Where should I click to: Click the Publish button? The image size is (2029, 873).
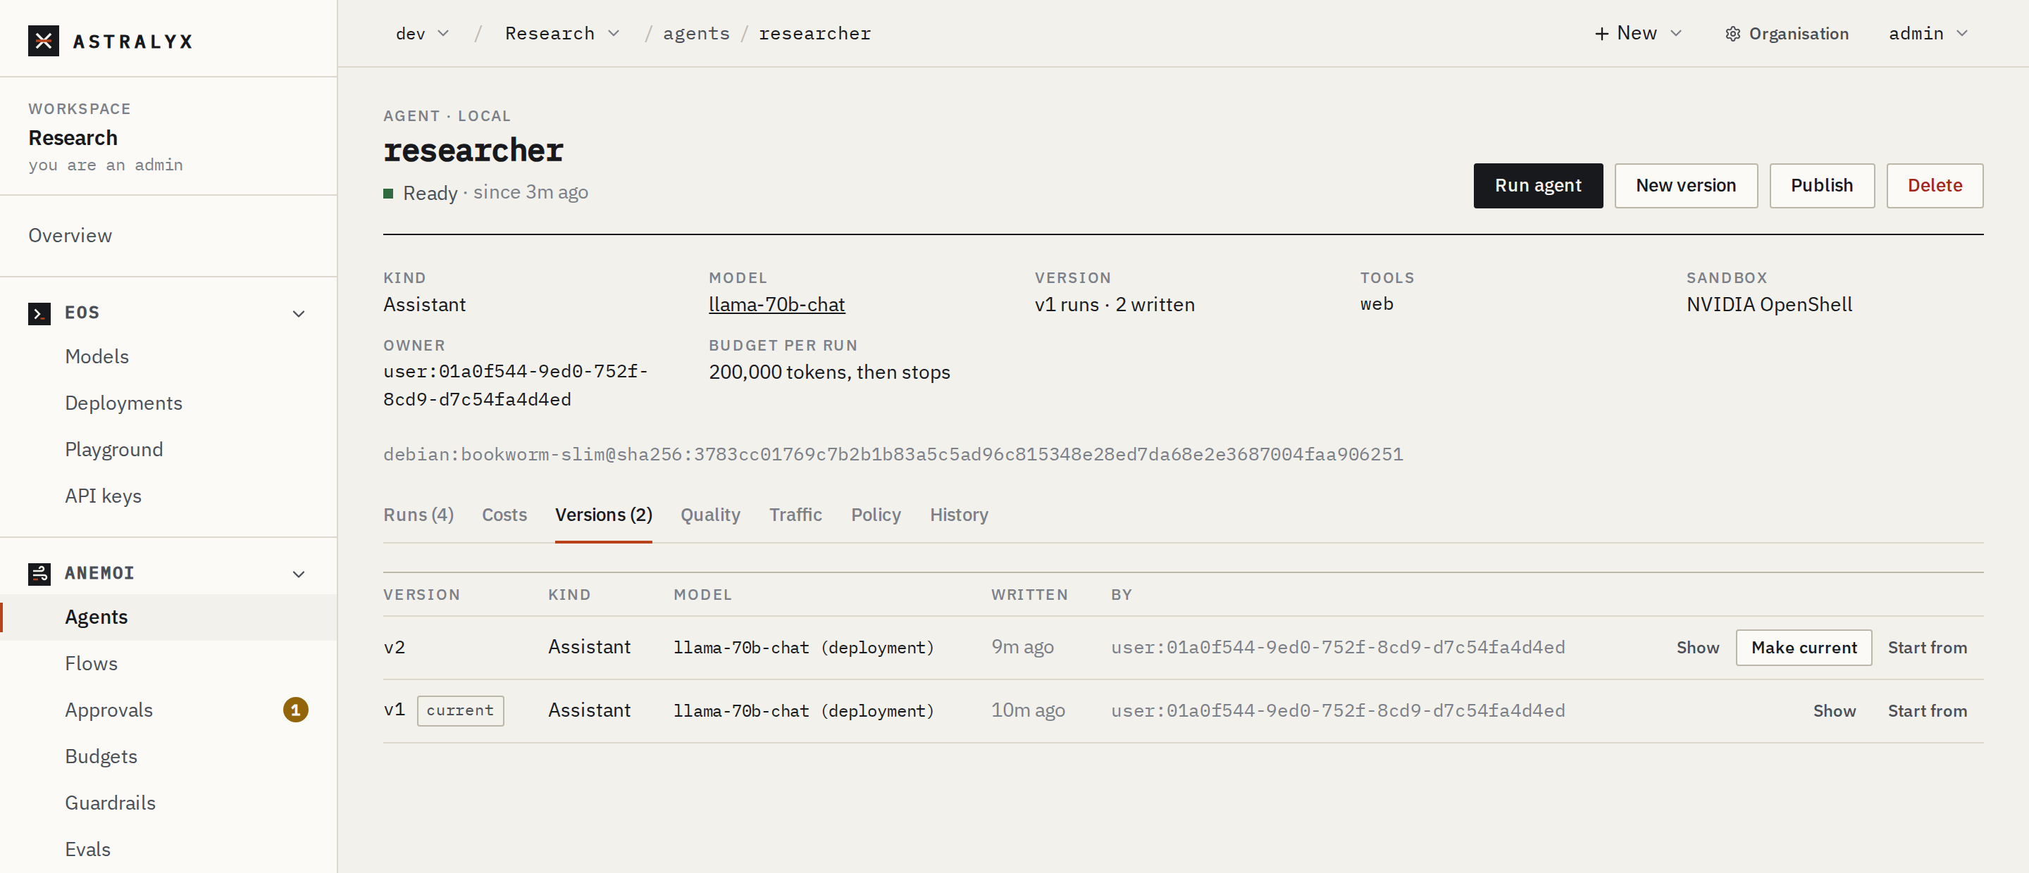pyautogui.click(x=1822, y=186)
